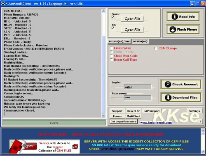
Task: Open File for the FS firmware
Action: [x=132, y=30]
